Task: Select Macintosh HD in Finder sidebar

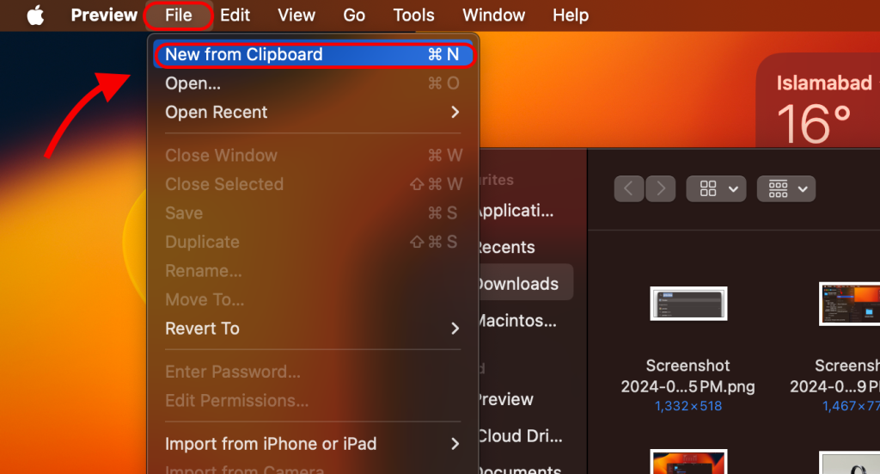Action: click(x=516, y=321)
